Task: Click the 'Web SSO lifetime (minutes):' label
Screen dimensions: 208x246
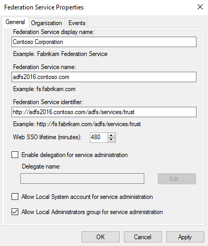Action: coord(47,137)
